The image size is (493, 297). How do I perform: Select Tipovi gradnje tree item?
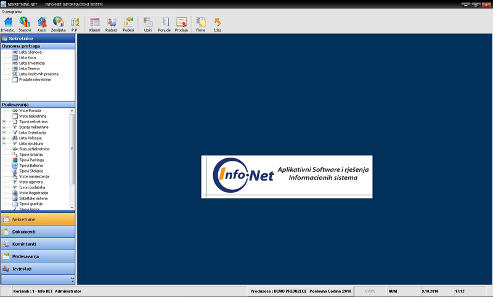(31, 204)
